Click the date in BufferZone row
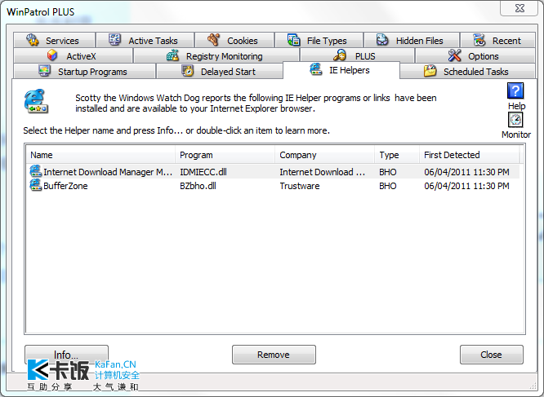The image size is (544, 397). click(x=466, y=186)
